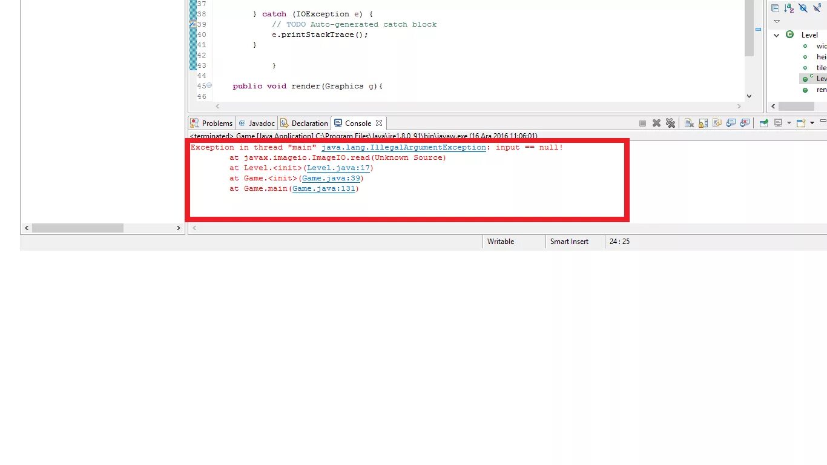Close the Console tab
Screen dimensions: 827x465
click(x=379, y=123)
